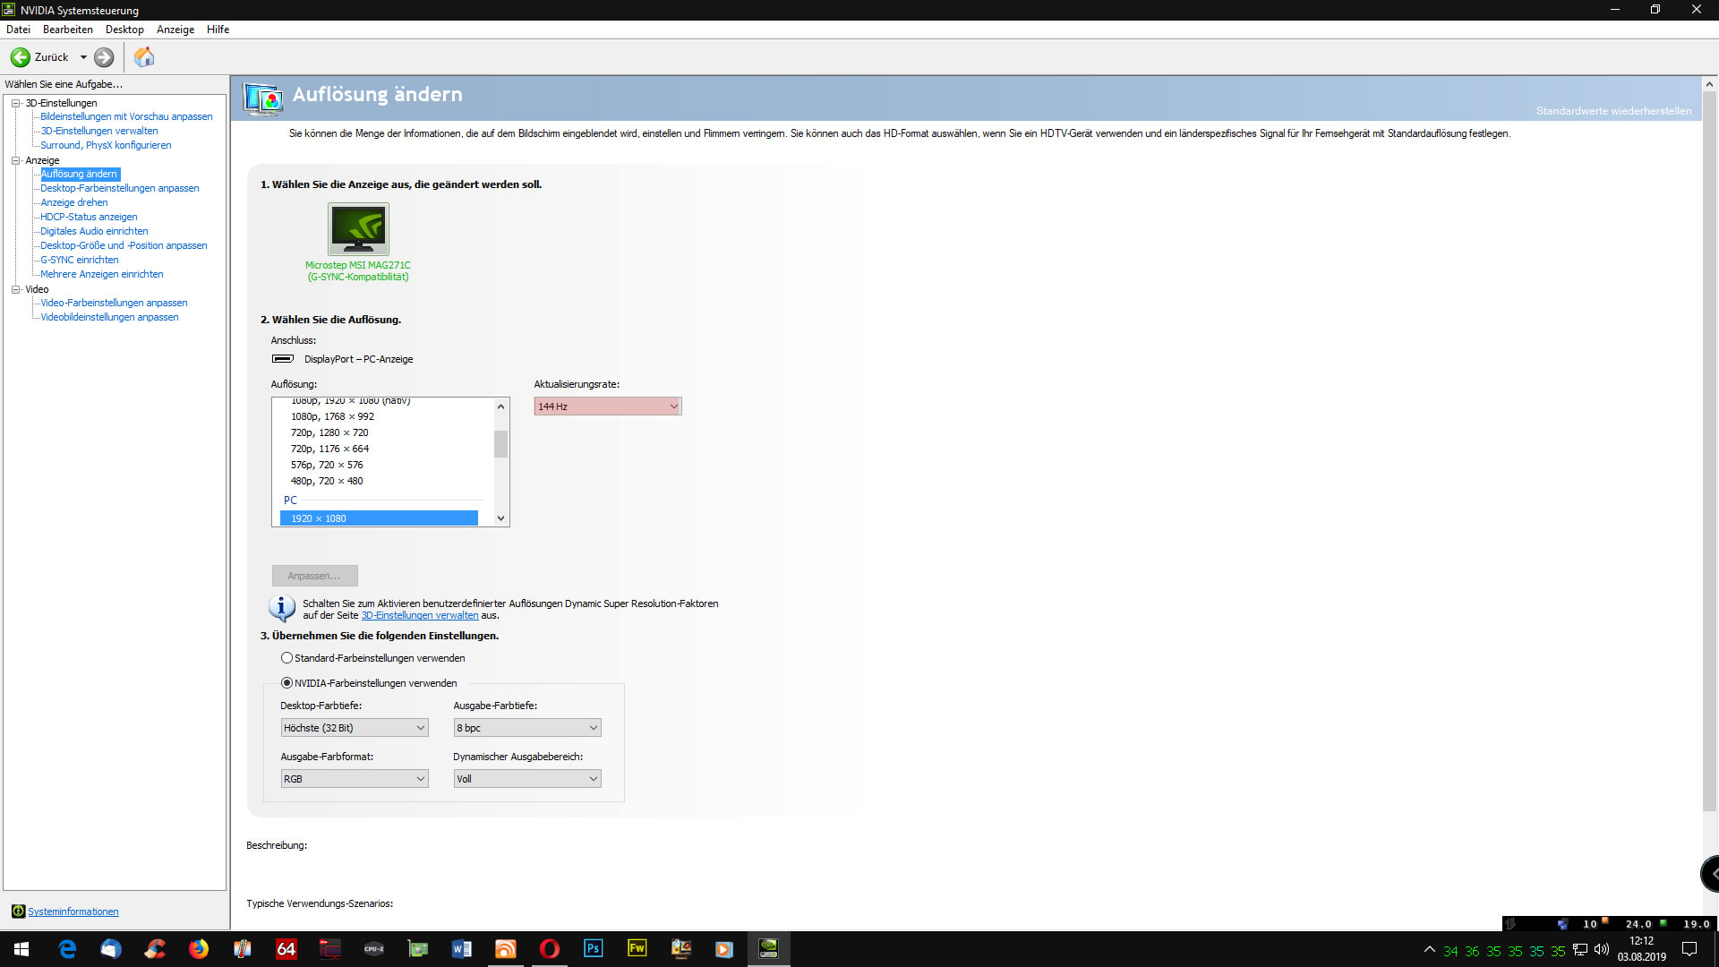Collapse the 3D-Einstellungen tree node
The image size is (1719, 967).
click(15, 103)
